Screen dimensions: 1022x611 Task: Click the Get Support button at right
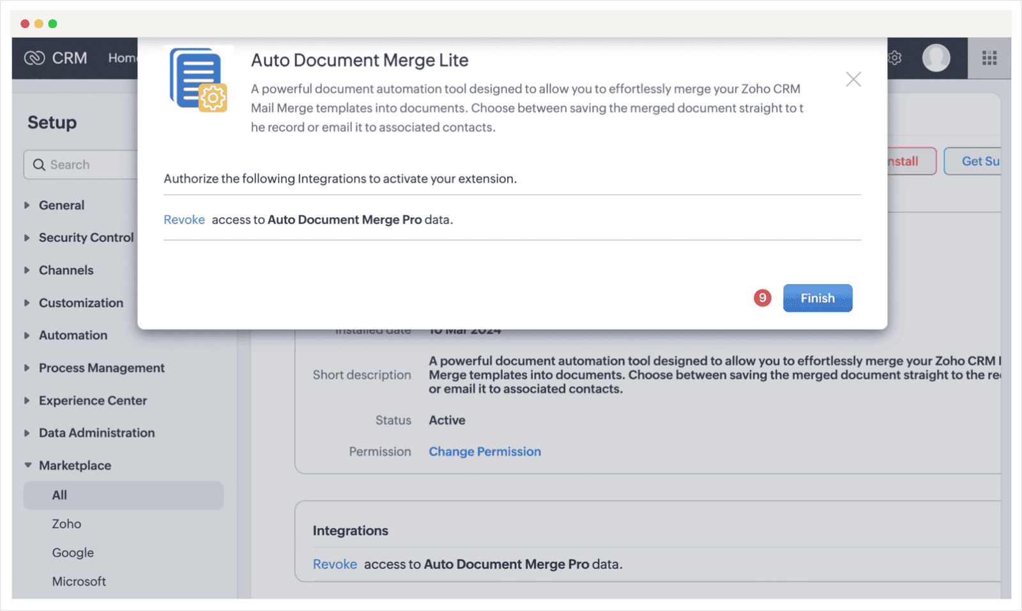[973, 162]
